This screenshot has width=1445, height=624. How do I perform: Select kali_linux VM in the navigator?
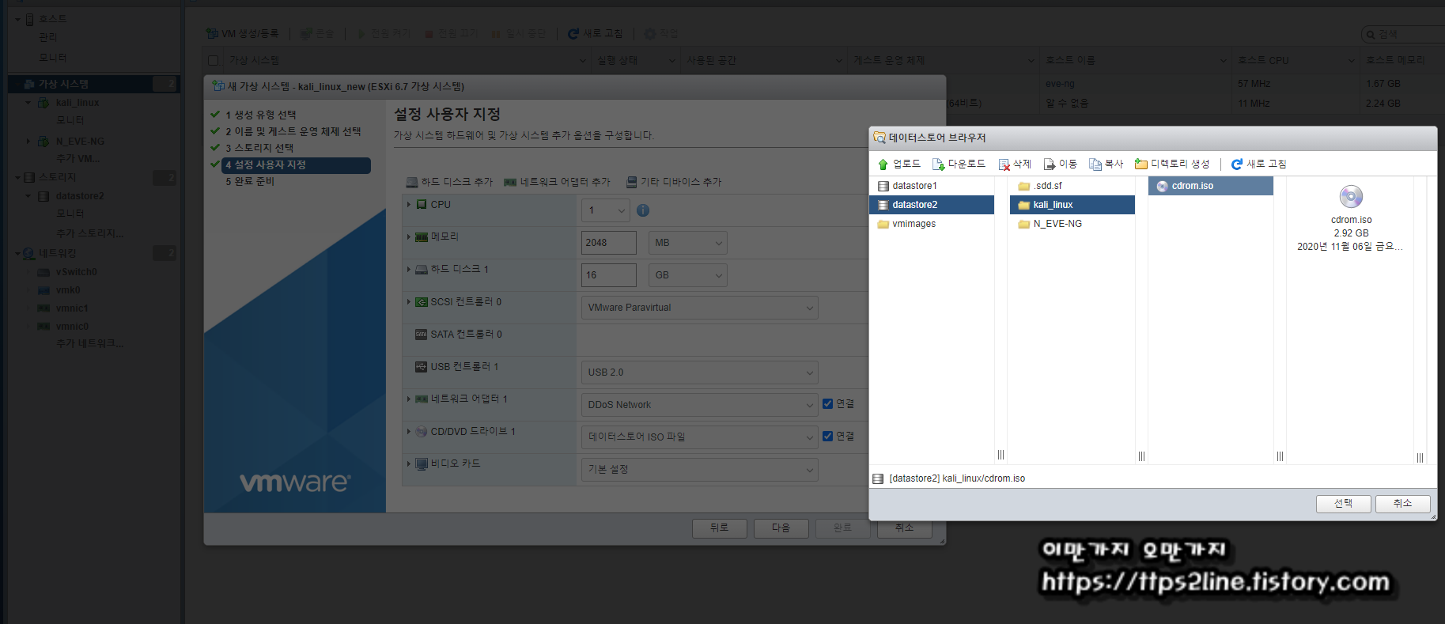(78, 103)
